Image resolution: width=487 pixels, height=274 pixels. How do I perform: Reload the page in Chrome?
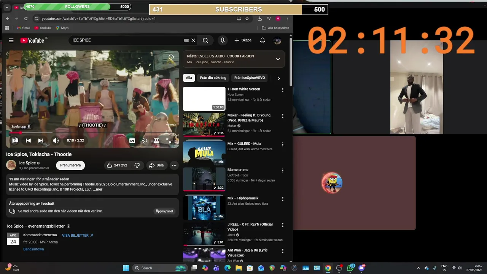tap(26, 18)
